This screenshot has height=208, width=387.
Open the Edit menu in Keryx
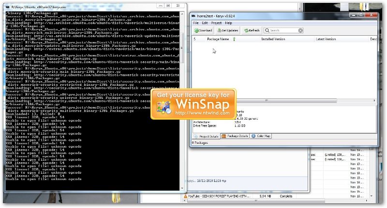tap(205, 23)
